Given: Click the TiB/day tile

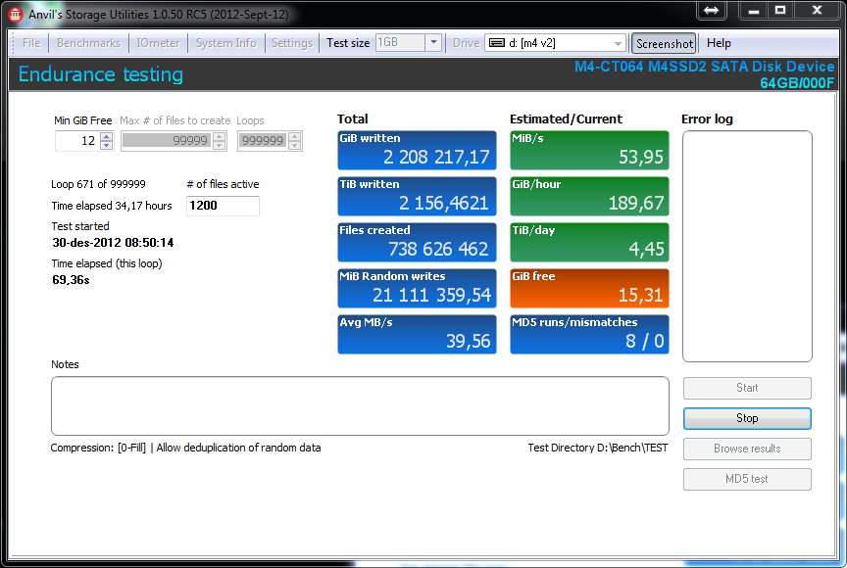Looking at the screenshot, I should (589, 242).
